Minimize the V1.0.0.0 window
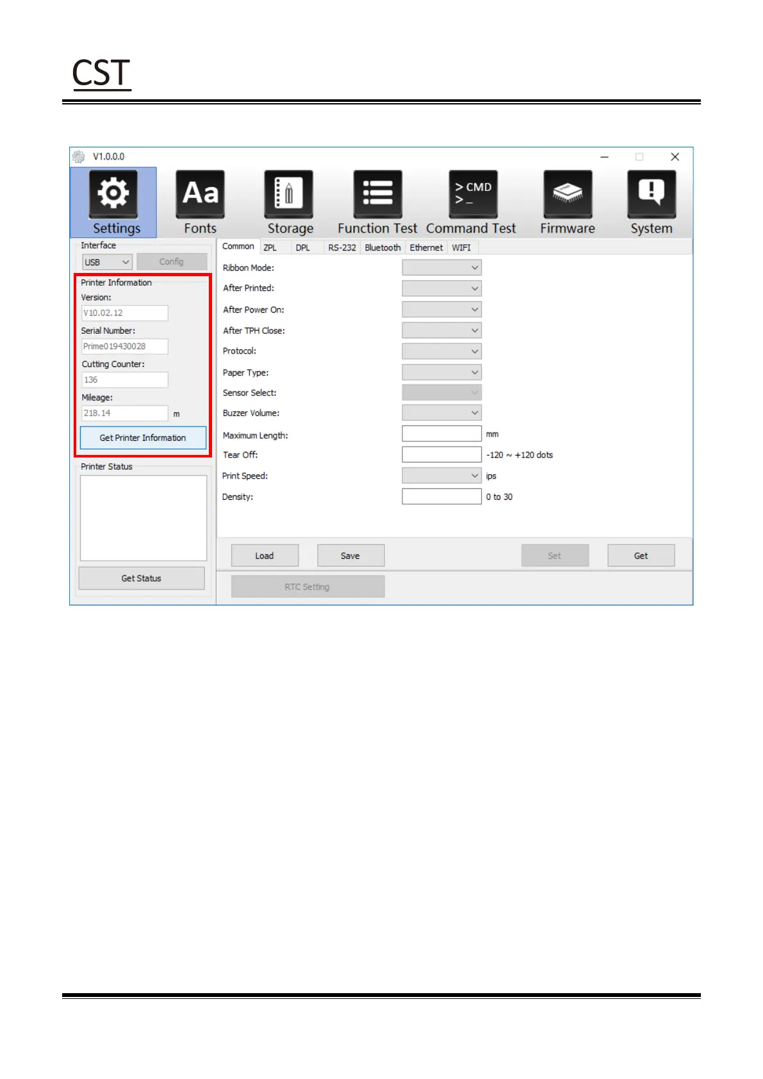The height and width of the screenshot is (1079, 763). tap(604, 157)
